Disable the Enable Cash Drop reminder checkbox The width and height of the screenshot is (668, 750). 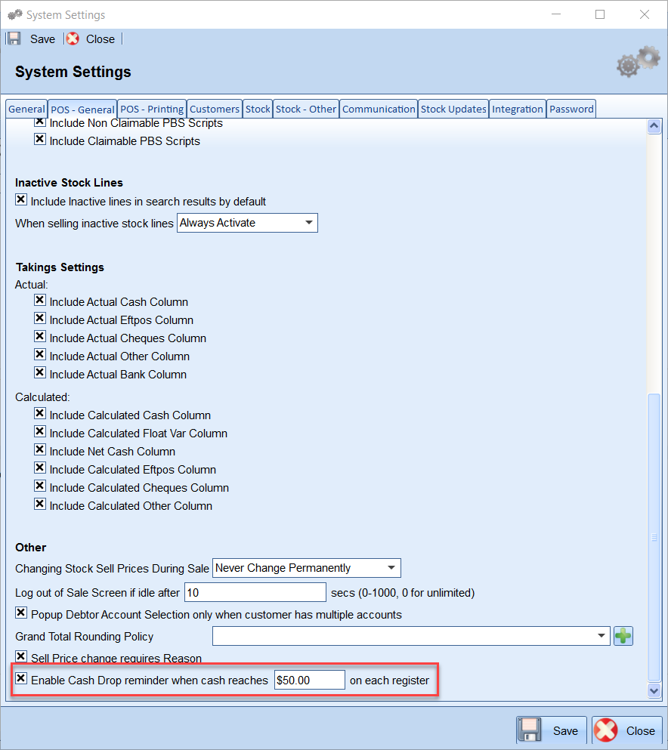(x=21, y=680)
